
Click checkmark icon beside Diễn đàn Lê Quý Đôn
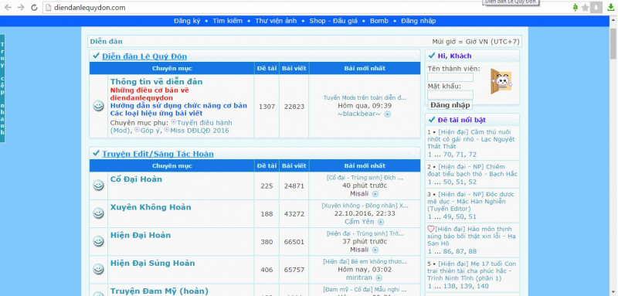96,56
